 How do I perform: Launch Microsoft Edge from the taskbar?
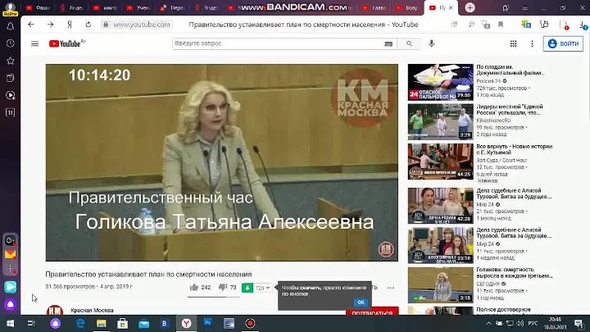coord(80,323)
